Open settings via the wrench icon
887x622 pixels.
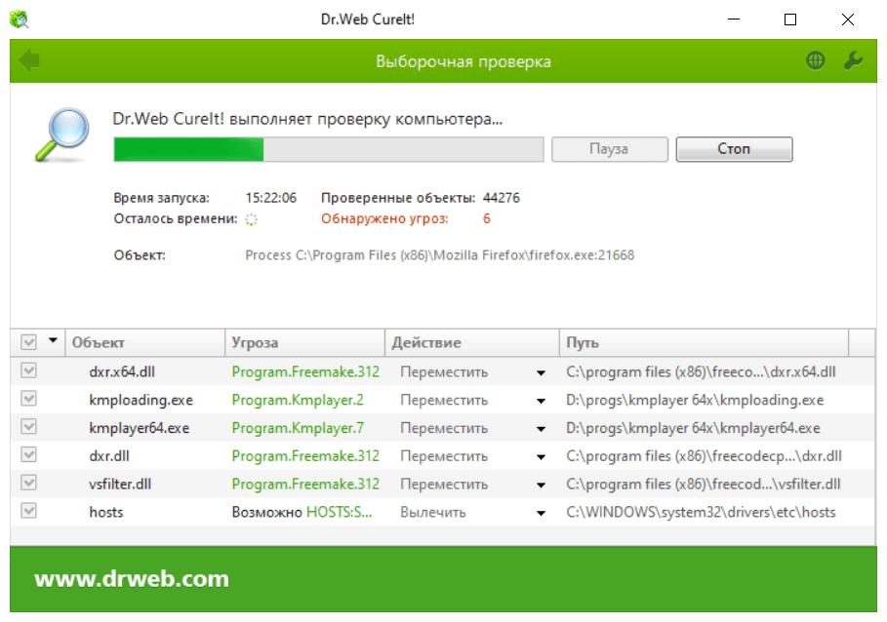(x=854, y=59)
